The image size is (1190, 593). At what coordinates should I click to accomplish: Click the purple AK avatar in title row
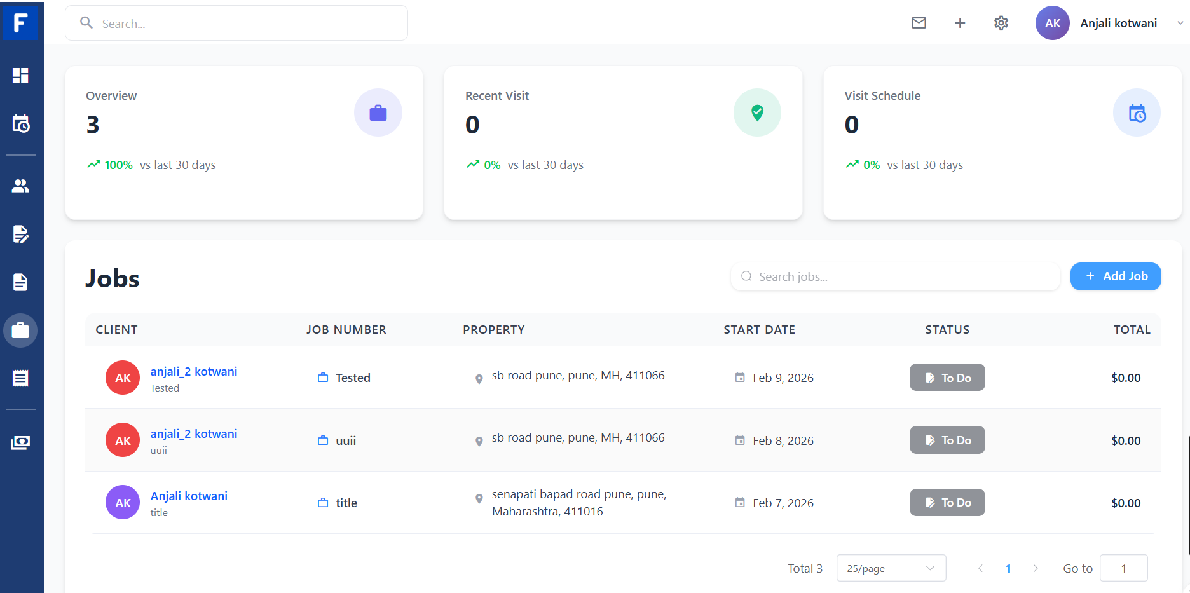point(123,503)
